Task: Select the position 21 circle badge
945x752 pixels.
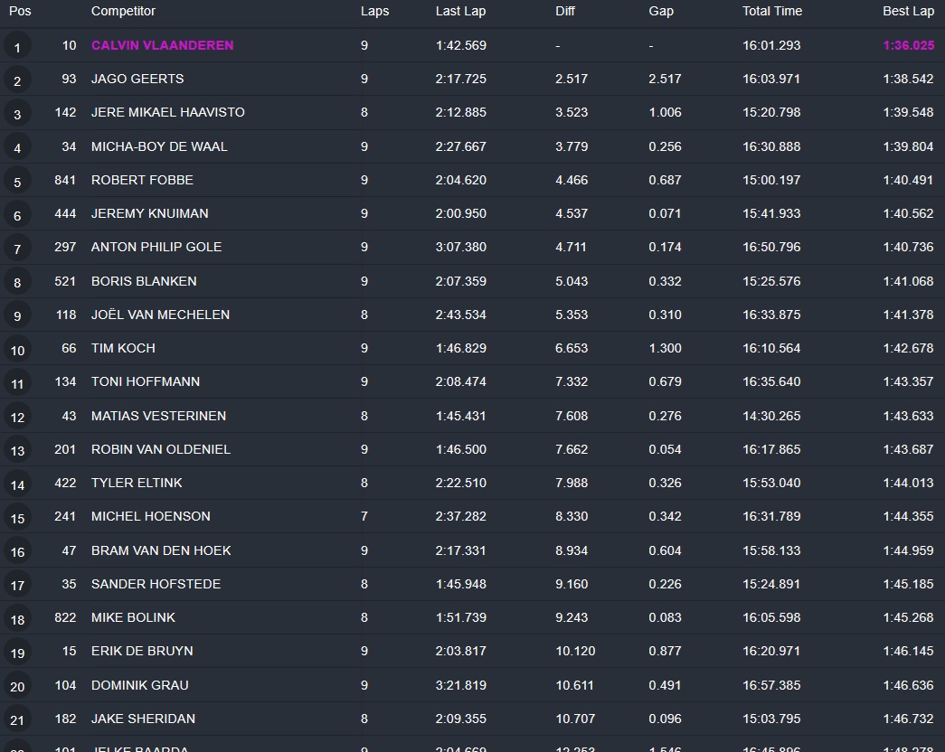Action: pos(17,720)
